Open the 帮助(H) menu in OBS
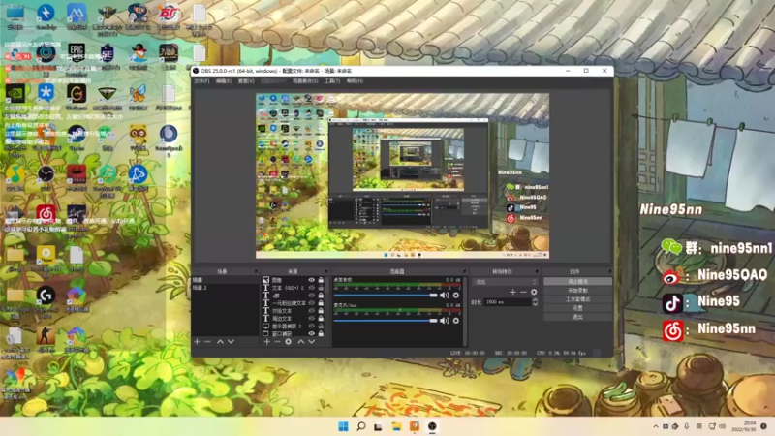This screenshot has height=436, width=775. [355, 81]
